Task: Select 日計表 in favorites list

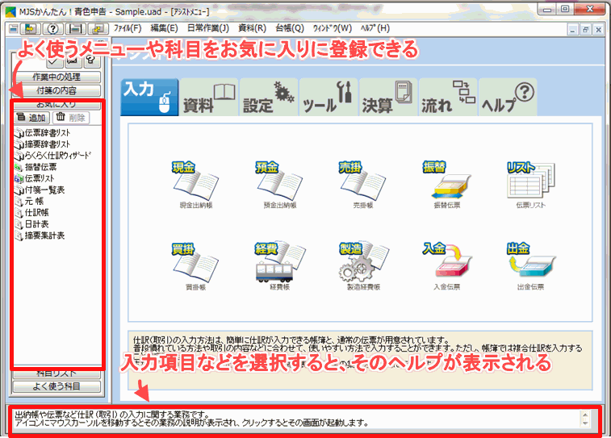Action: click(32, 224)
